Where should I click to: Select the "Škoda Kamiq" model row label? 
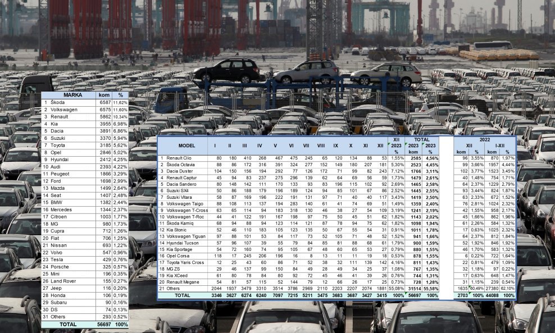180,223
